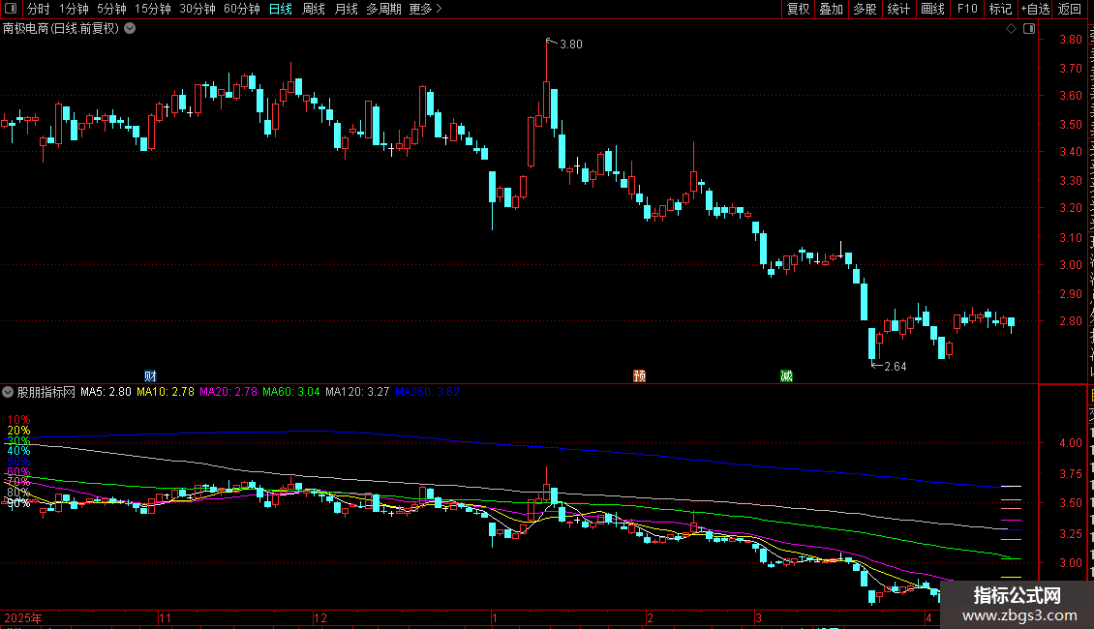Toggle the left sidebar panel icon
Image resolution: width=1094 pixels, height=629 pixels.
pos(11,9)
